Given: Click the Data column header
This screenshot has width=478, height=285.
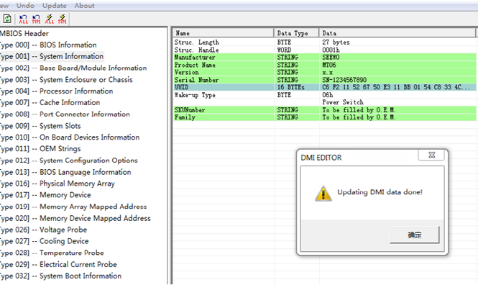Looking at the screenshot, I should click(x=397, y=33).
